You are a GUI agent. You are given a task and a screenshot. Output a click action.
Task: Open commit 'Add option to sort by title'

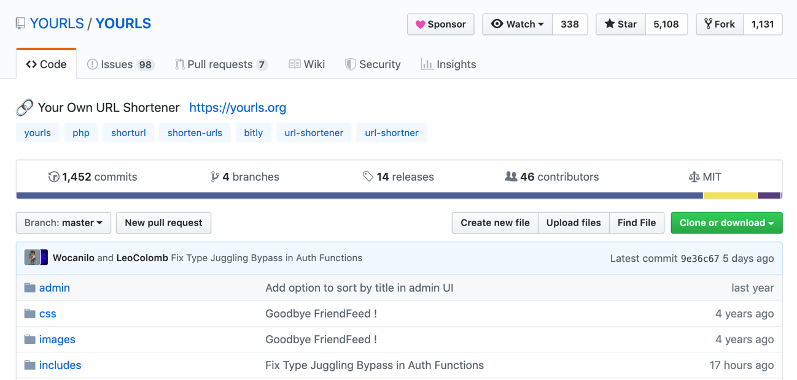pyautogui.click(x=359, y=287)
